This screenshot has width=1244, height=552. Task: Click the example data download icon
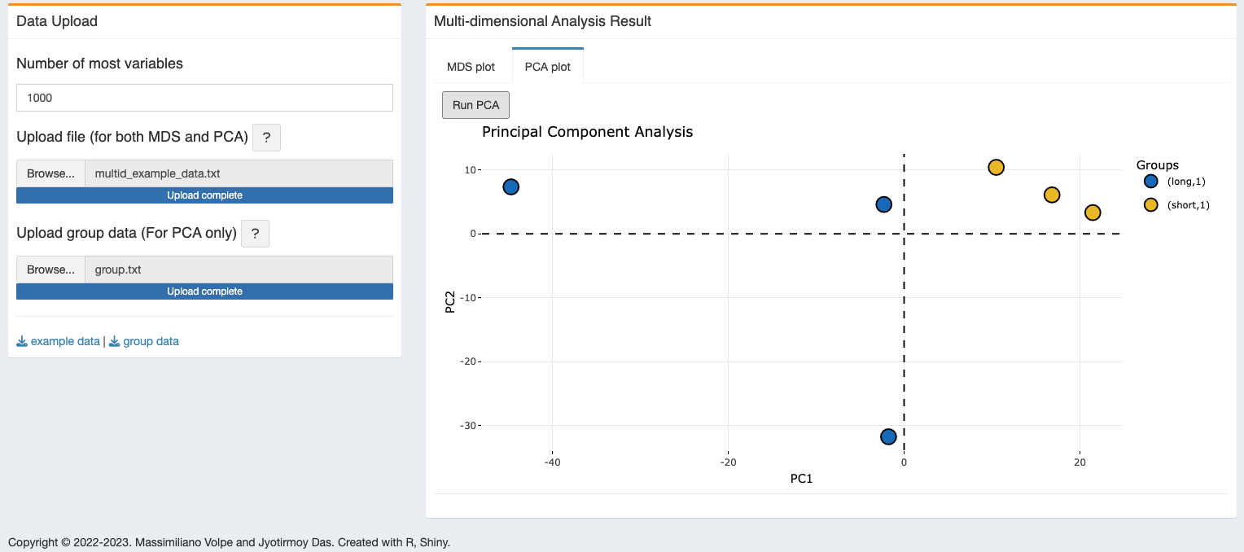pyautogui.click(x=22, y=341)
